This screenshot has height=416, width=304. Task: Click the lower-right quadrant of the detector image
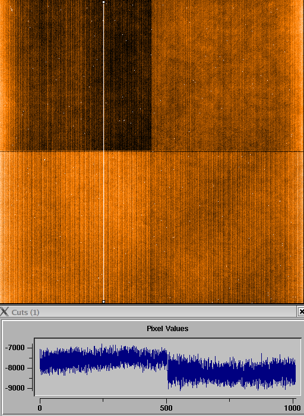[x=228, y=227]
